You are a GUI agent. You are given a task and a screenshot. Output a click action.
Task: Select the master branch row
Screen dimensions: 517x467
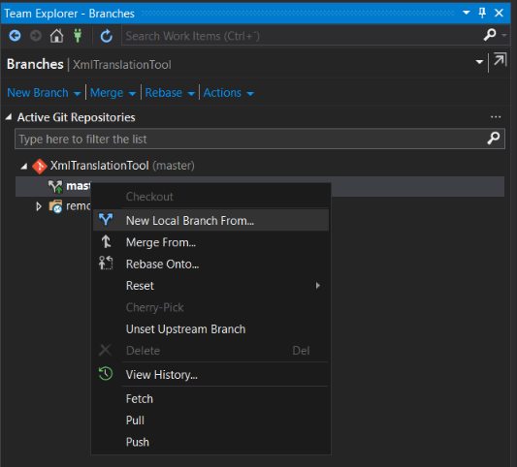(260, 186)
